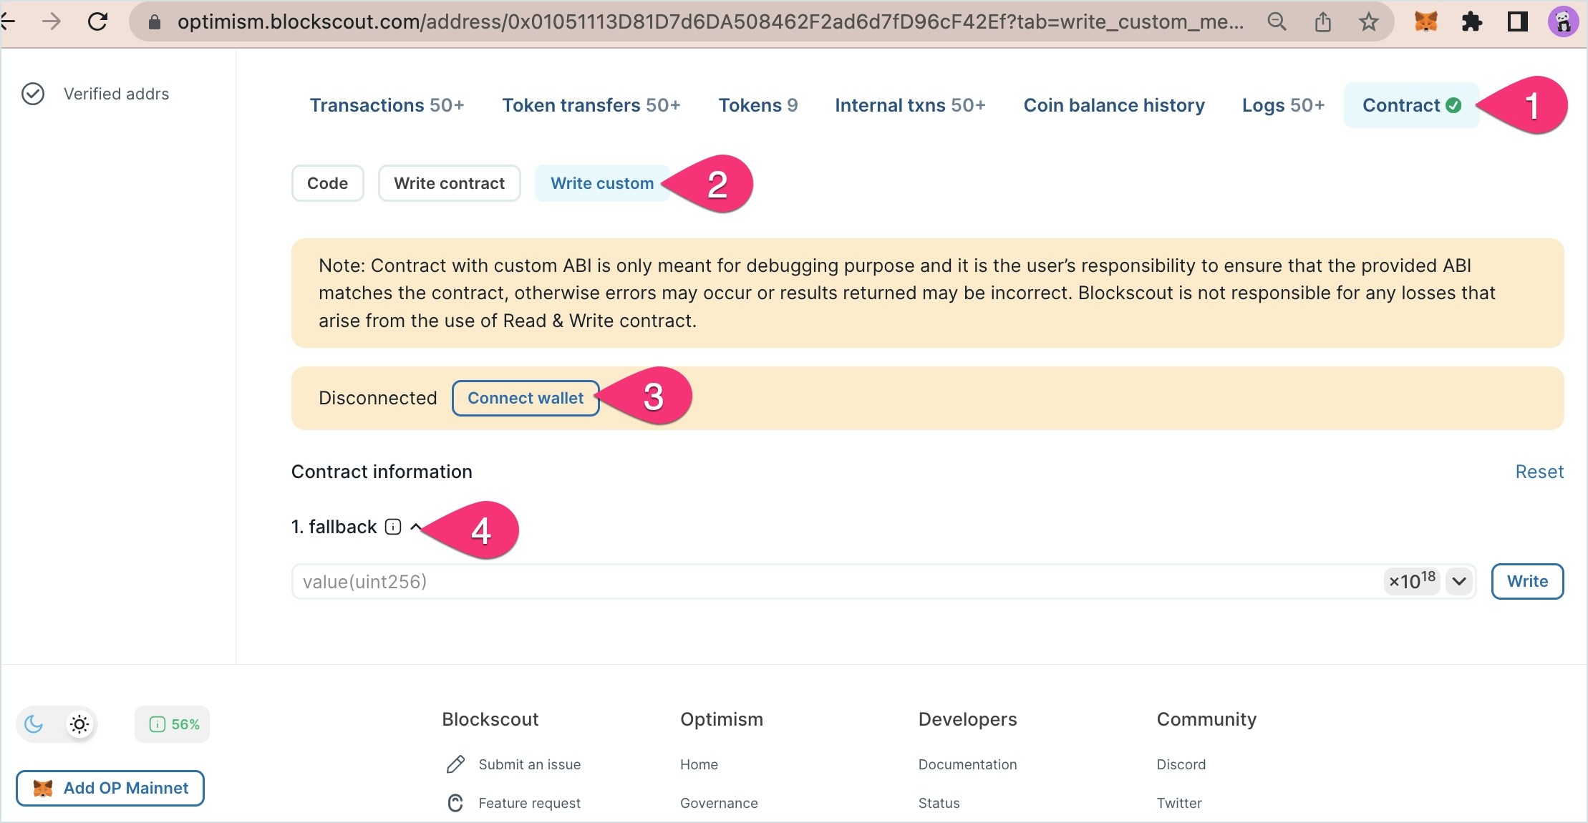Click the 56% indexing status indicator
Viewport: 1588px width, 823px height.
pos(173,724)
